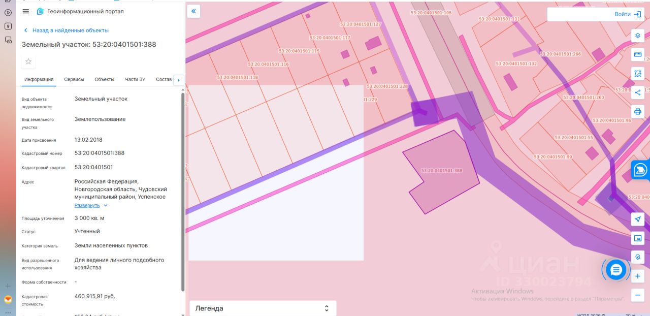Locate my position with arrow icon
The height and width of the screenshot is (316, 650).
[x=638, y=219]
